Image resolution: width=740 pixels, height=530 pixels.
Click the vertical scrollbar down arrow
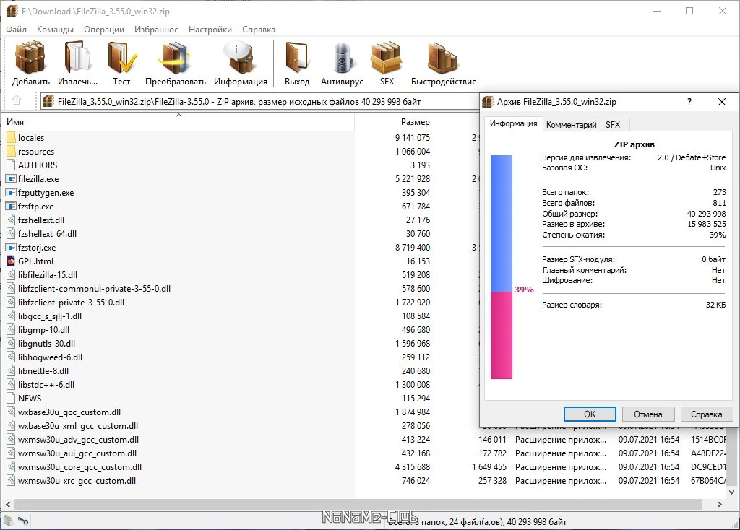[x=732, y=492]
